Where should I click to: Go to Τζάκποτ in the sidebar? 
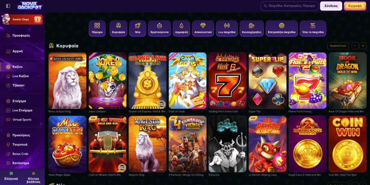point(18,85)
